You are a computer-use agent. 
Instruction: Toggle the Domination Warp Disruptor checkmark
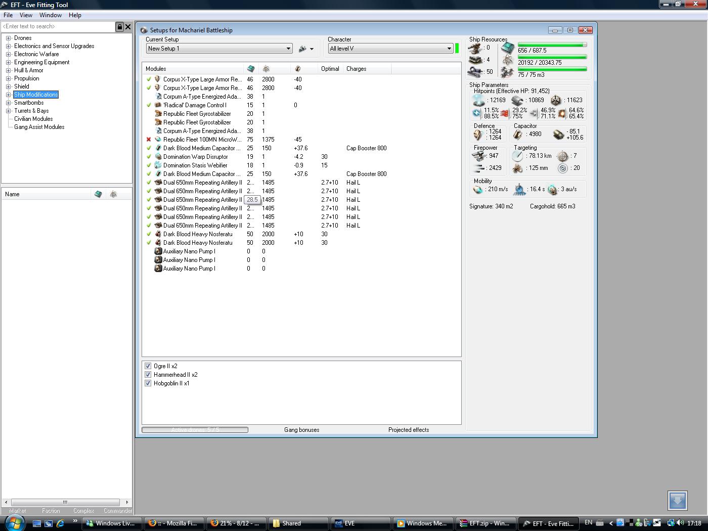[x=149, y=157]
